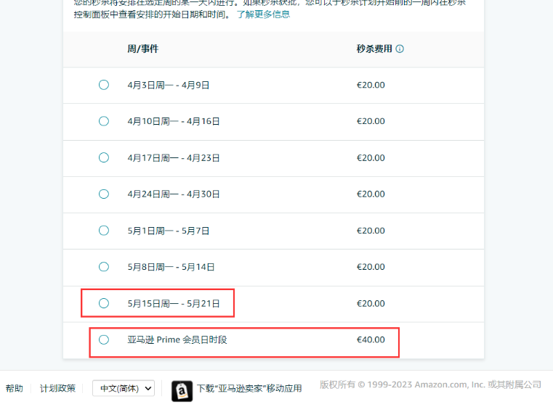Click the info icon beside 秒杀费用
553x412 pixels.
pyautogui.click(x=400, y=49)
